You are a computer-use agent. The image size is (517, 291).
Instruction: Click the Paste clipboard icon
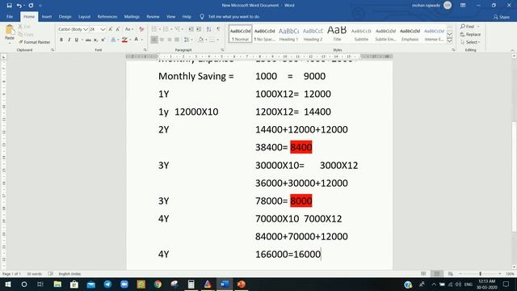click(10, 31)
